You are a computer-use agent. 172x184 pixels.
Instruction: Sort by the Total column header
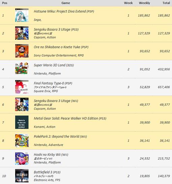coord(166,3)
